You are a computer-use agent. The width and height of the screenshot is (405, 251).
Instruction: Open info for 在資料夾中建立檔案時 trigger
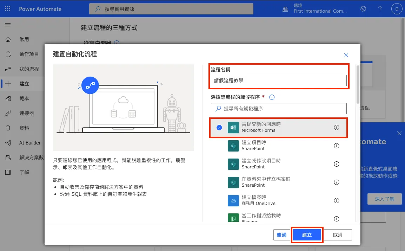336,182
